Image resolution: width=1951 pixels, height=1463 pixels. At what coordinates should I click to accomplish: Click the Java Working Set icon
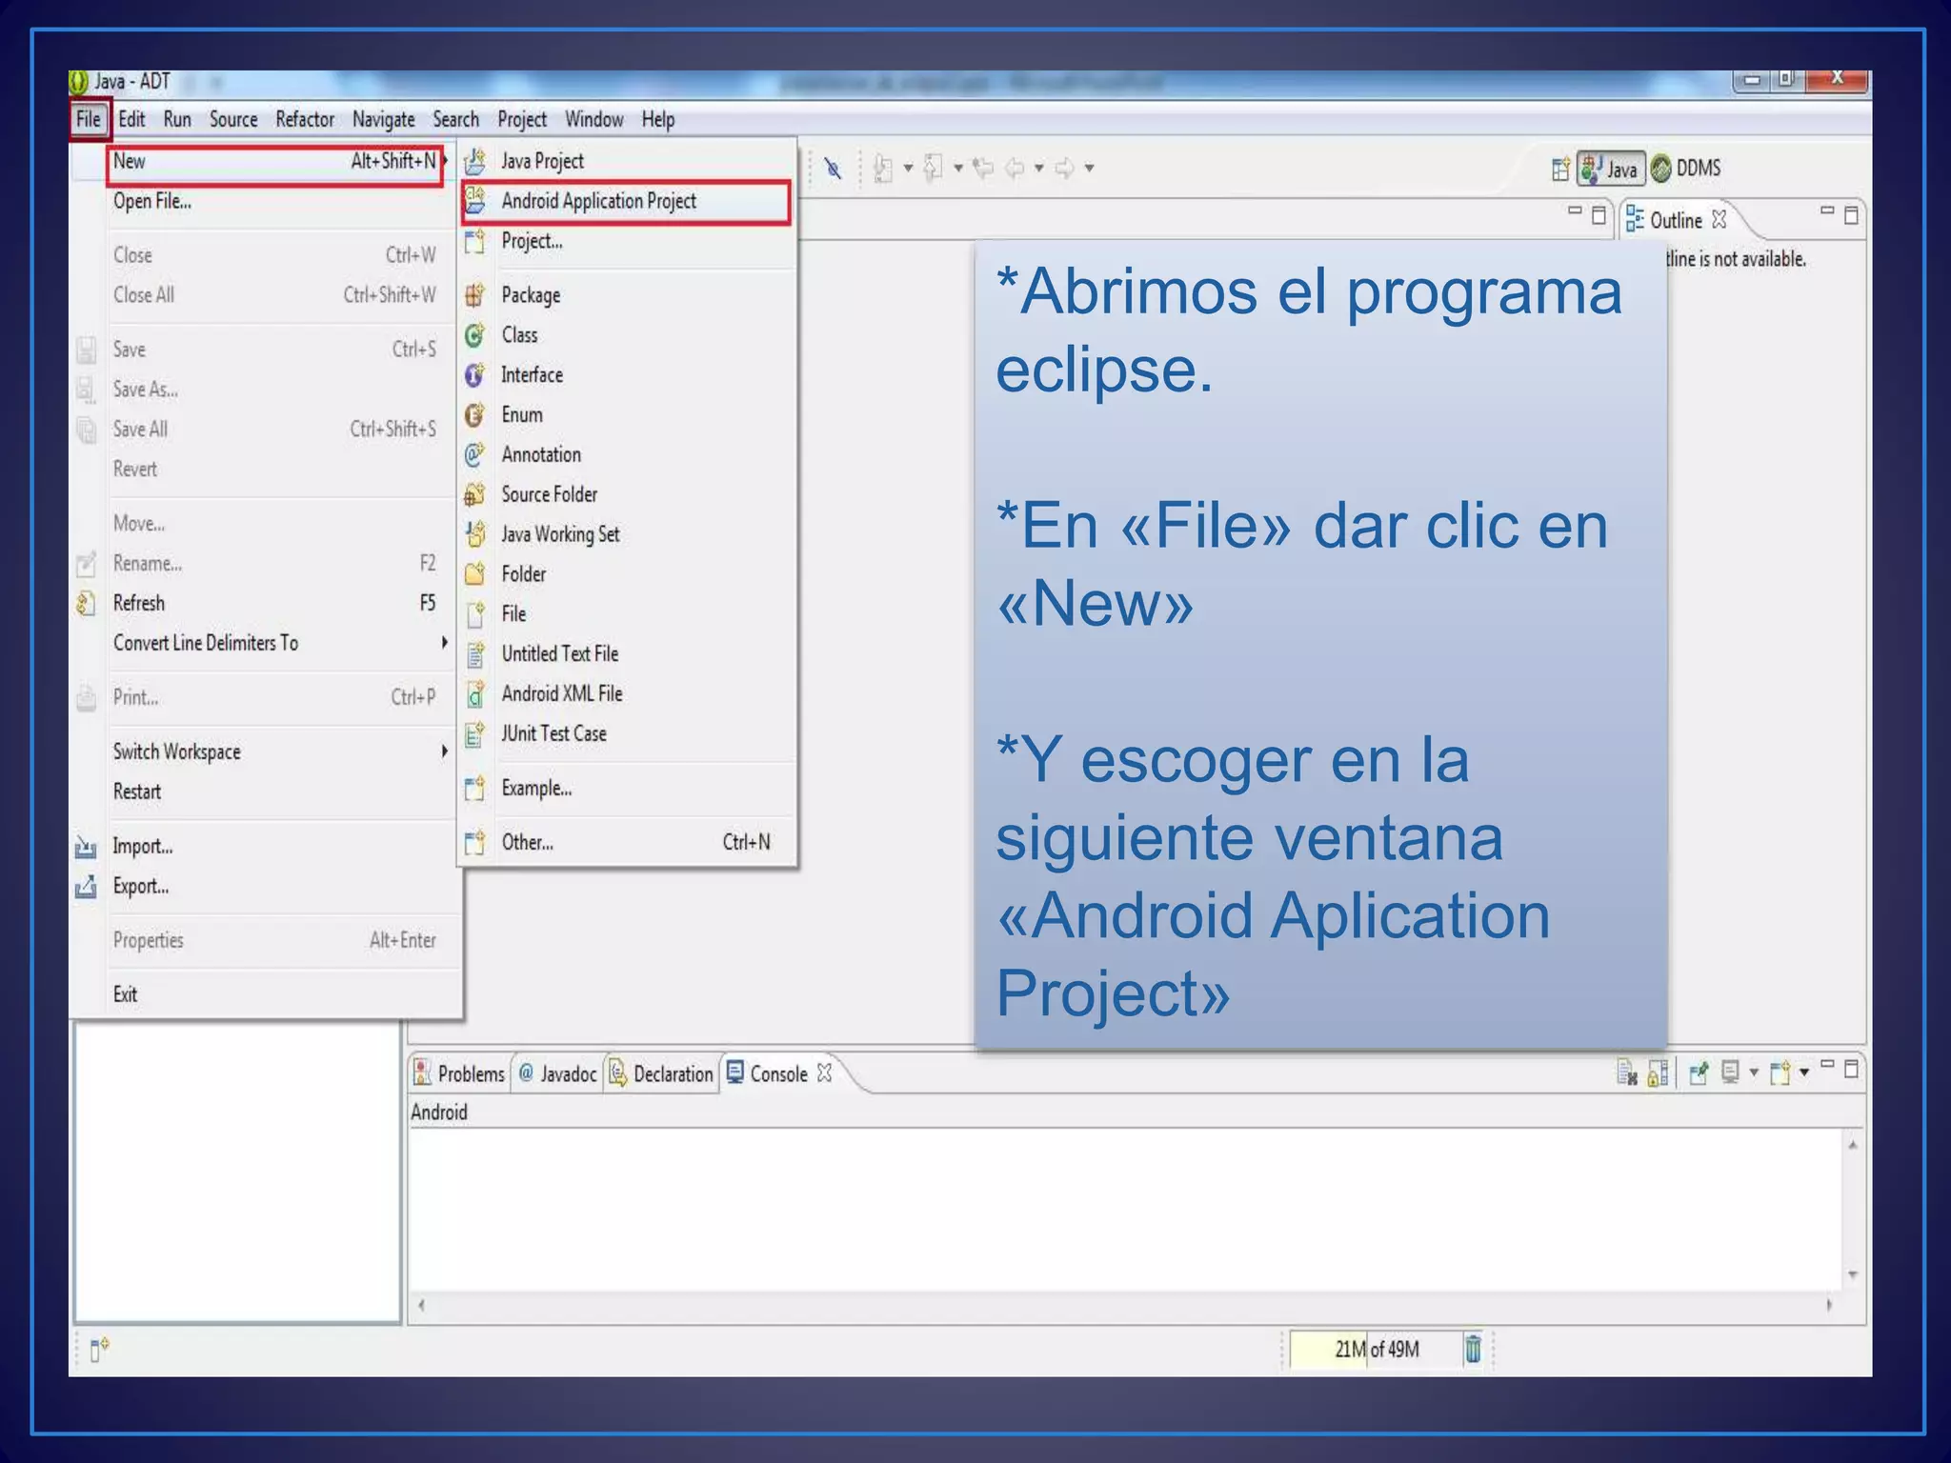tap(474, 534)
